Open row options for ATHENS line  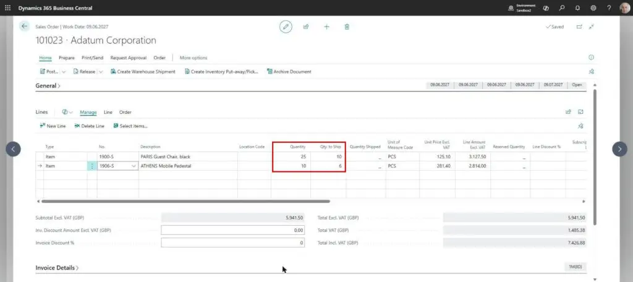pyautogui.click(x=92, y=166)
